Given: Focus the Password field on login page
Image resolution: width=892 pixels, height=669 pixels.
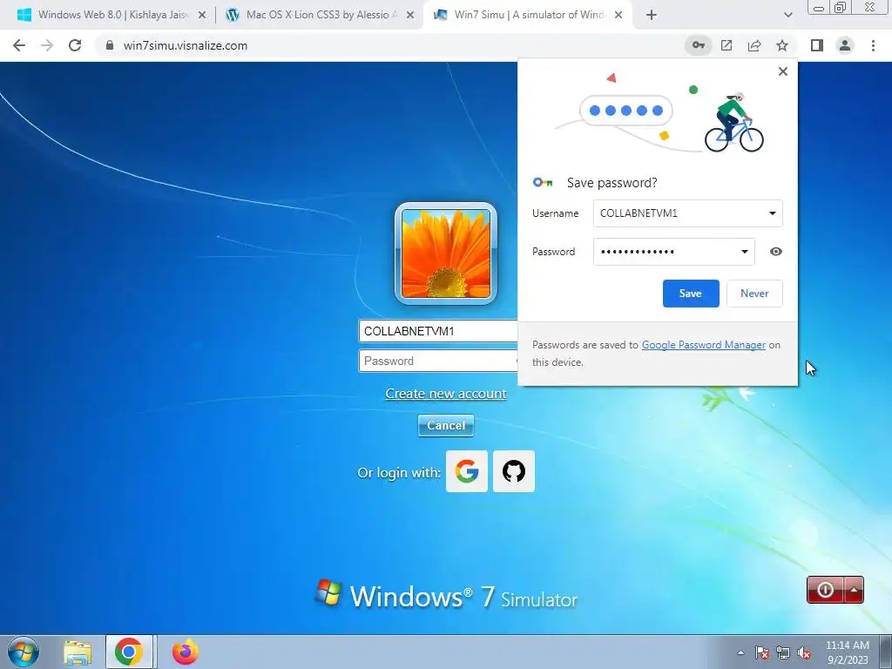Looking at the screenshot, I should pos(438,361).
